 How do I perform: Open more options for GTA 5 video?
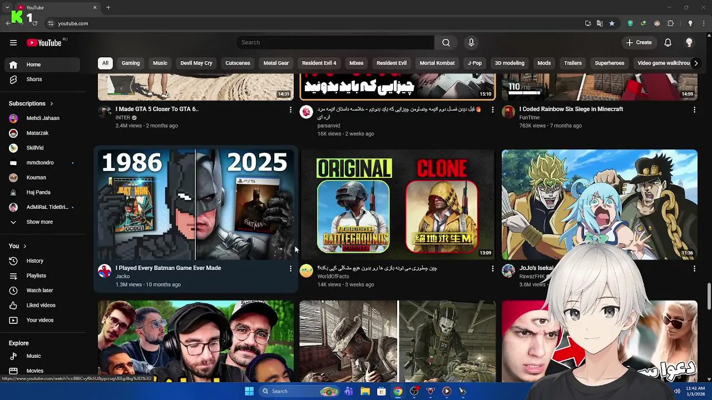290,110
